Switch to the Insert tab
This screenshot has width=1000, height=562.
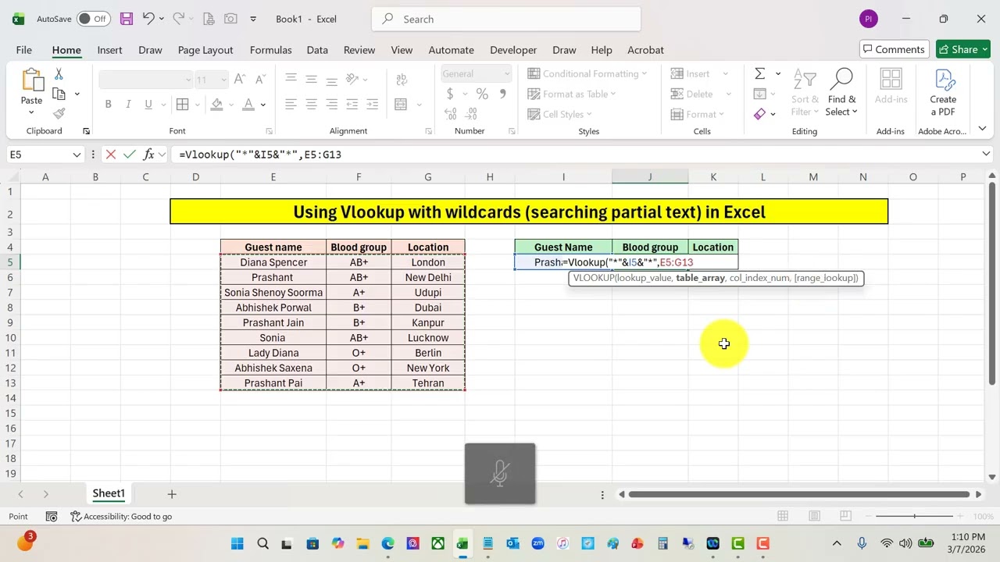(x=109, y=50)
